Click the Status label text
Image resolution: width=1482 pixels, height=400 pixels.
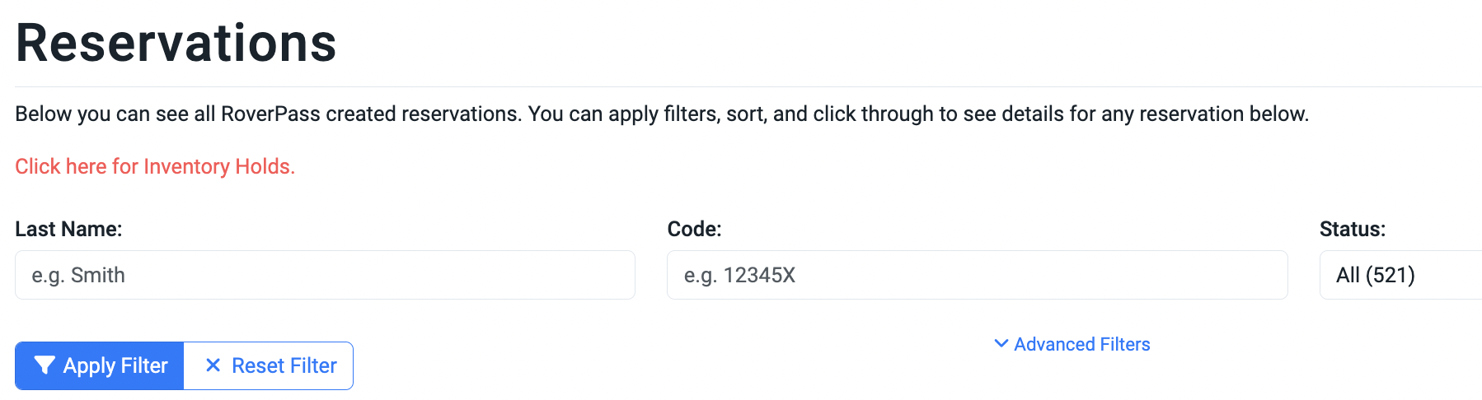[1352, 229]
